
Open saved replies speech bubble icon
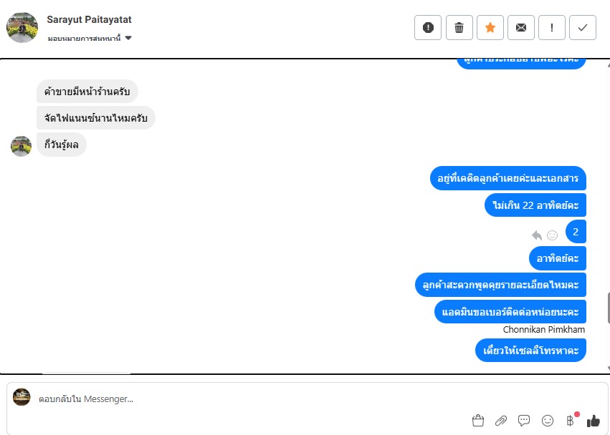click(x=524, y=420)
